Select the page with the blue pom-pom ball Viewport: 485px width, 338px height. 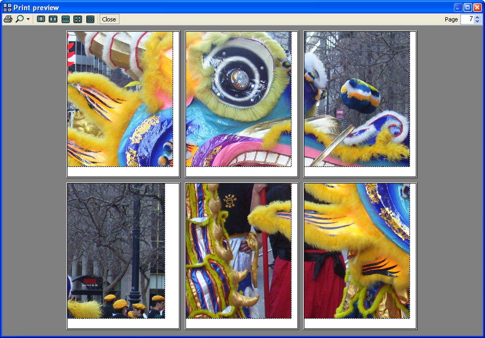pyautogui.click(x=360, y=104)
